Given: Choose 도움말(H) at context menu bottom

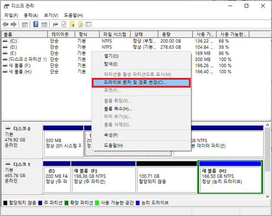Looking at the screenshot, I should click(x=141, y=145).
